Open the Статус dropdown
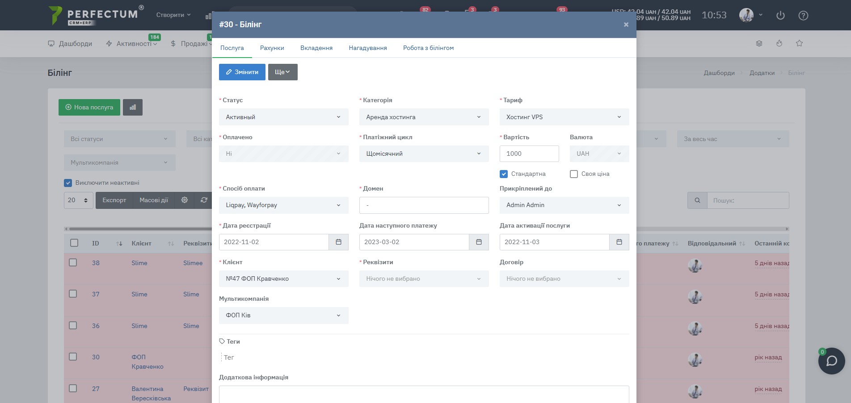The height and width of the screenshot is (403, 851). [x=284, y=117]
